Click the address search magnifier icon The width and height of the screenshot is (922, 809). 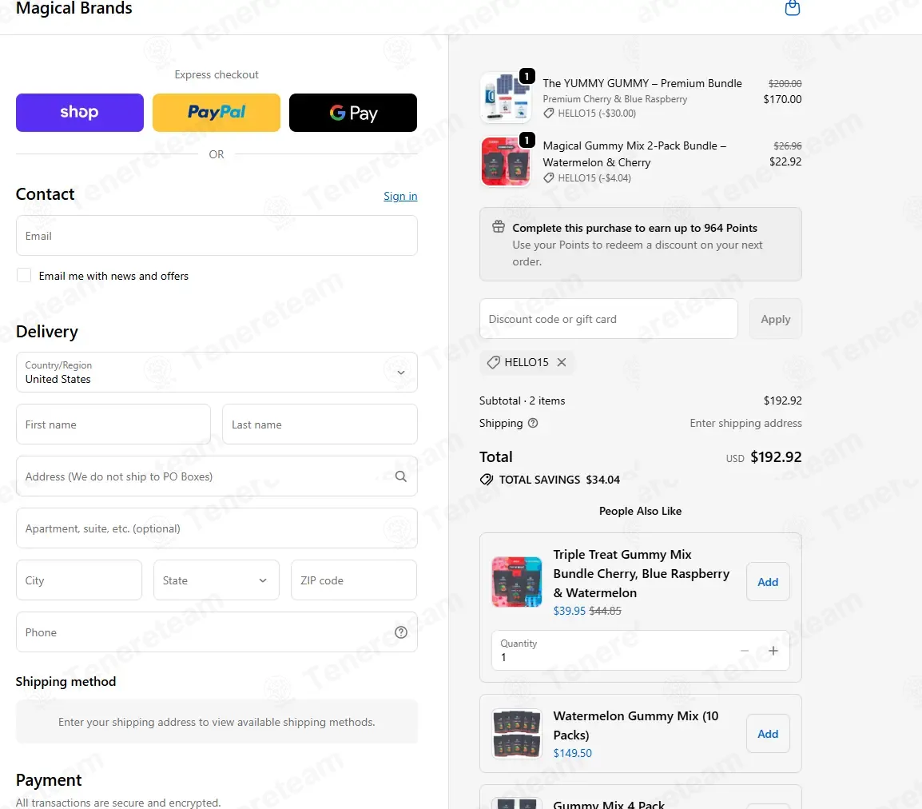[400, 476]
